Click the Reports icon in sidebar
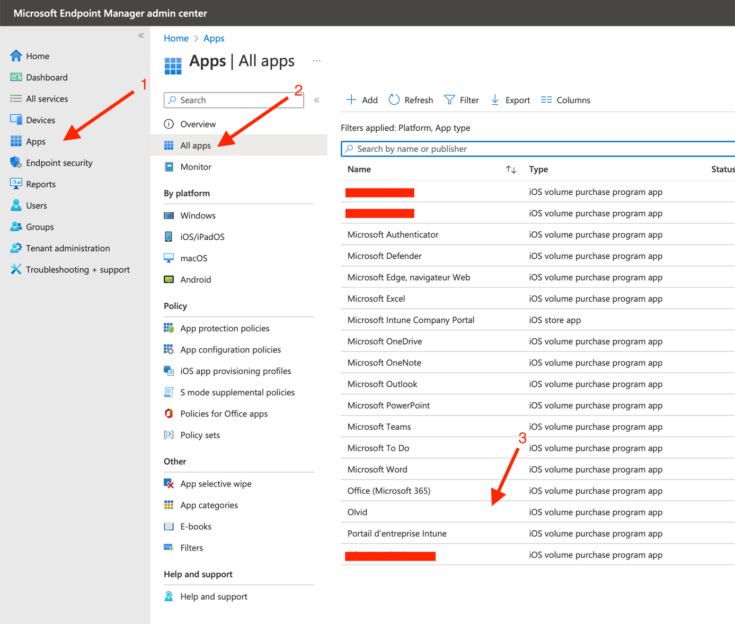 point(16,184)
